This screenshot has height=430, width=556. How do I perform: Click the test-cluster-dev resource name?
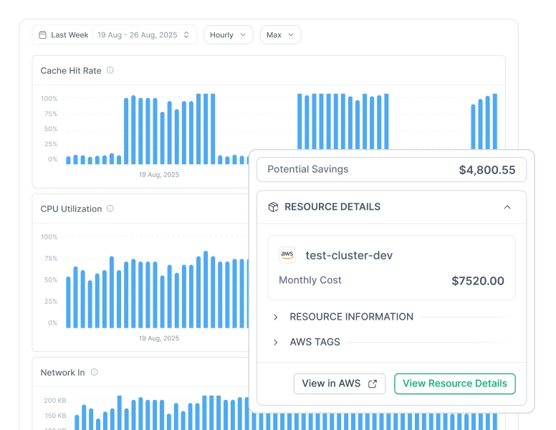(349, 255)
